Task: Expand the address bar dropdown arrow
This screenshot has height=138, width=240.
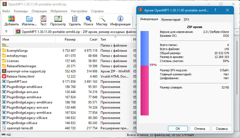Action: pos(237,32)
